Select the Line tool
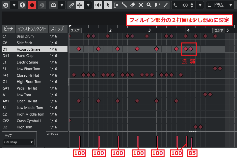This screenshot has height=158, width=237. click(166, 5)
